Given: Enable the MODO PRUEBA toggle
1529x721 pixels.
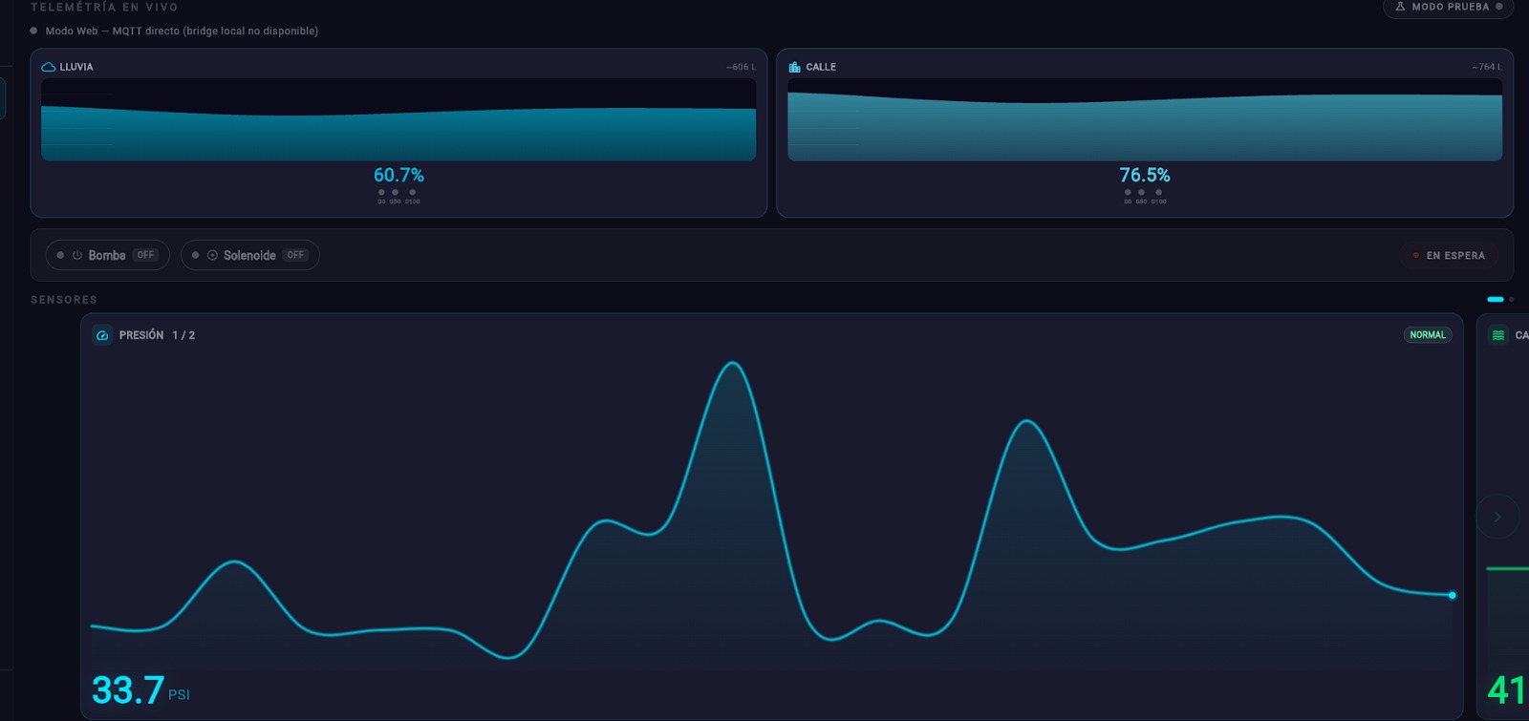Looking at the screenshot, I should pos(1448,7).
